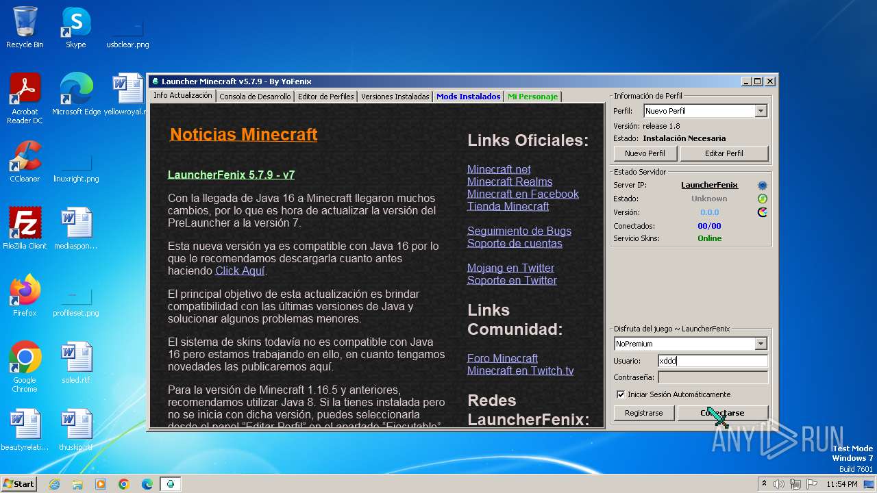This screenshot has height=493, width=877.
Task: Open Google Chrome desktop shortcut
Action: (x=25, y=367)
